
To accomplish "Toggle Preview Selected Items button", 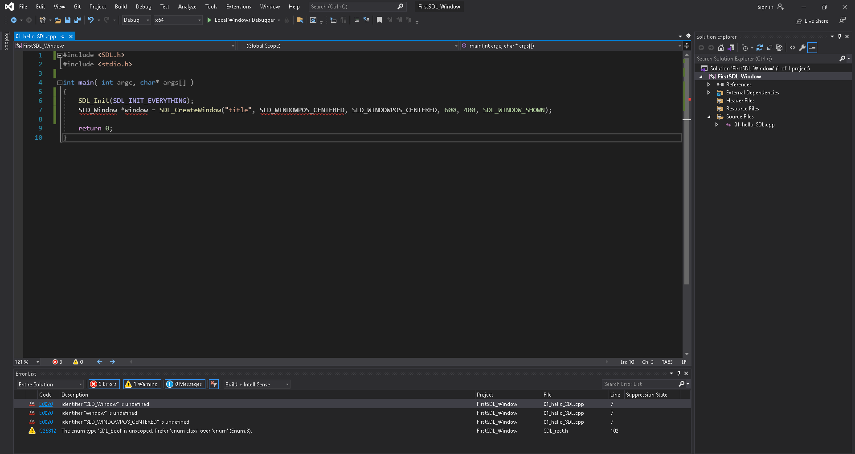I will point(812,48).
